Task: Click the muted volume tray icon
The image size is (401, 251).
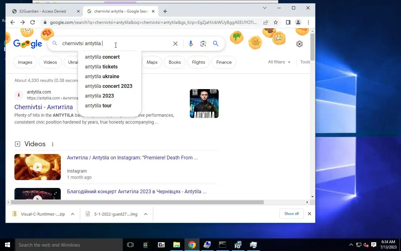Action: click(366, 245)
